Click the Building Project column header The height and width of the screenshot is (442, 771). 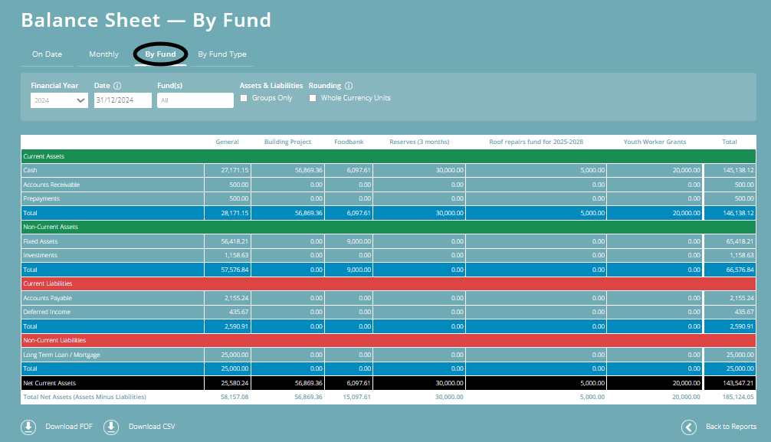pyautogui.click(x=288, y=142)
